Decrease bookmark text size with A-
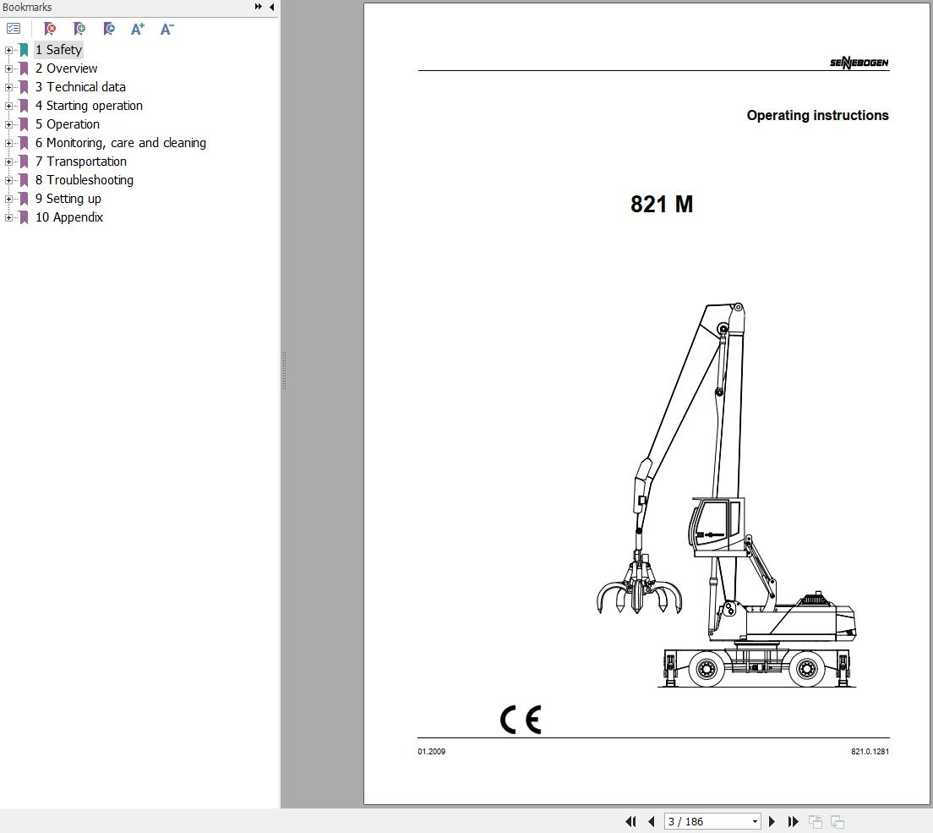Viewport: 933px width, 833px height. (167, 29)
